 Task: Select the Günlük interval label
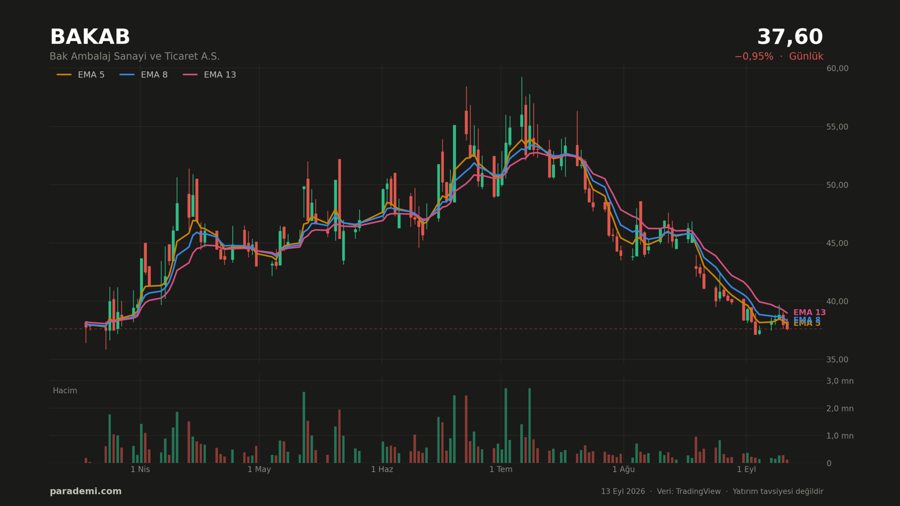pyautogui.click(x=806, y=56)
